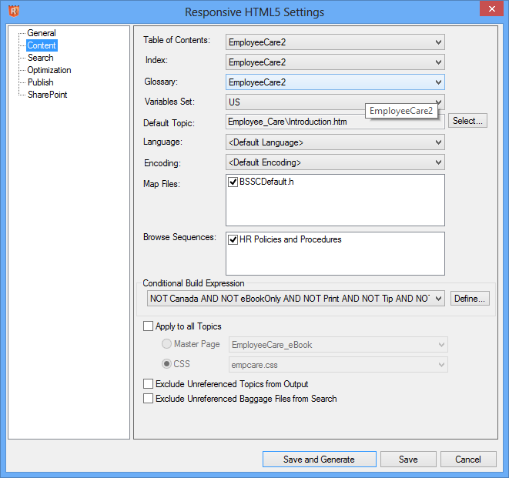Open SharePoint settings in the tree

point(47,95)
